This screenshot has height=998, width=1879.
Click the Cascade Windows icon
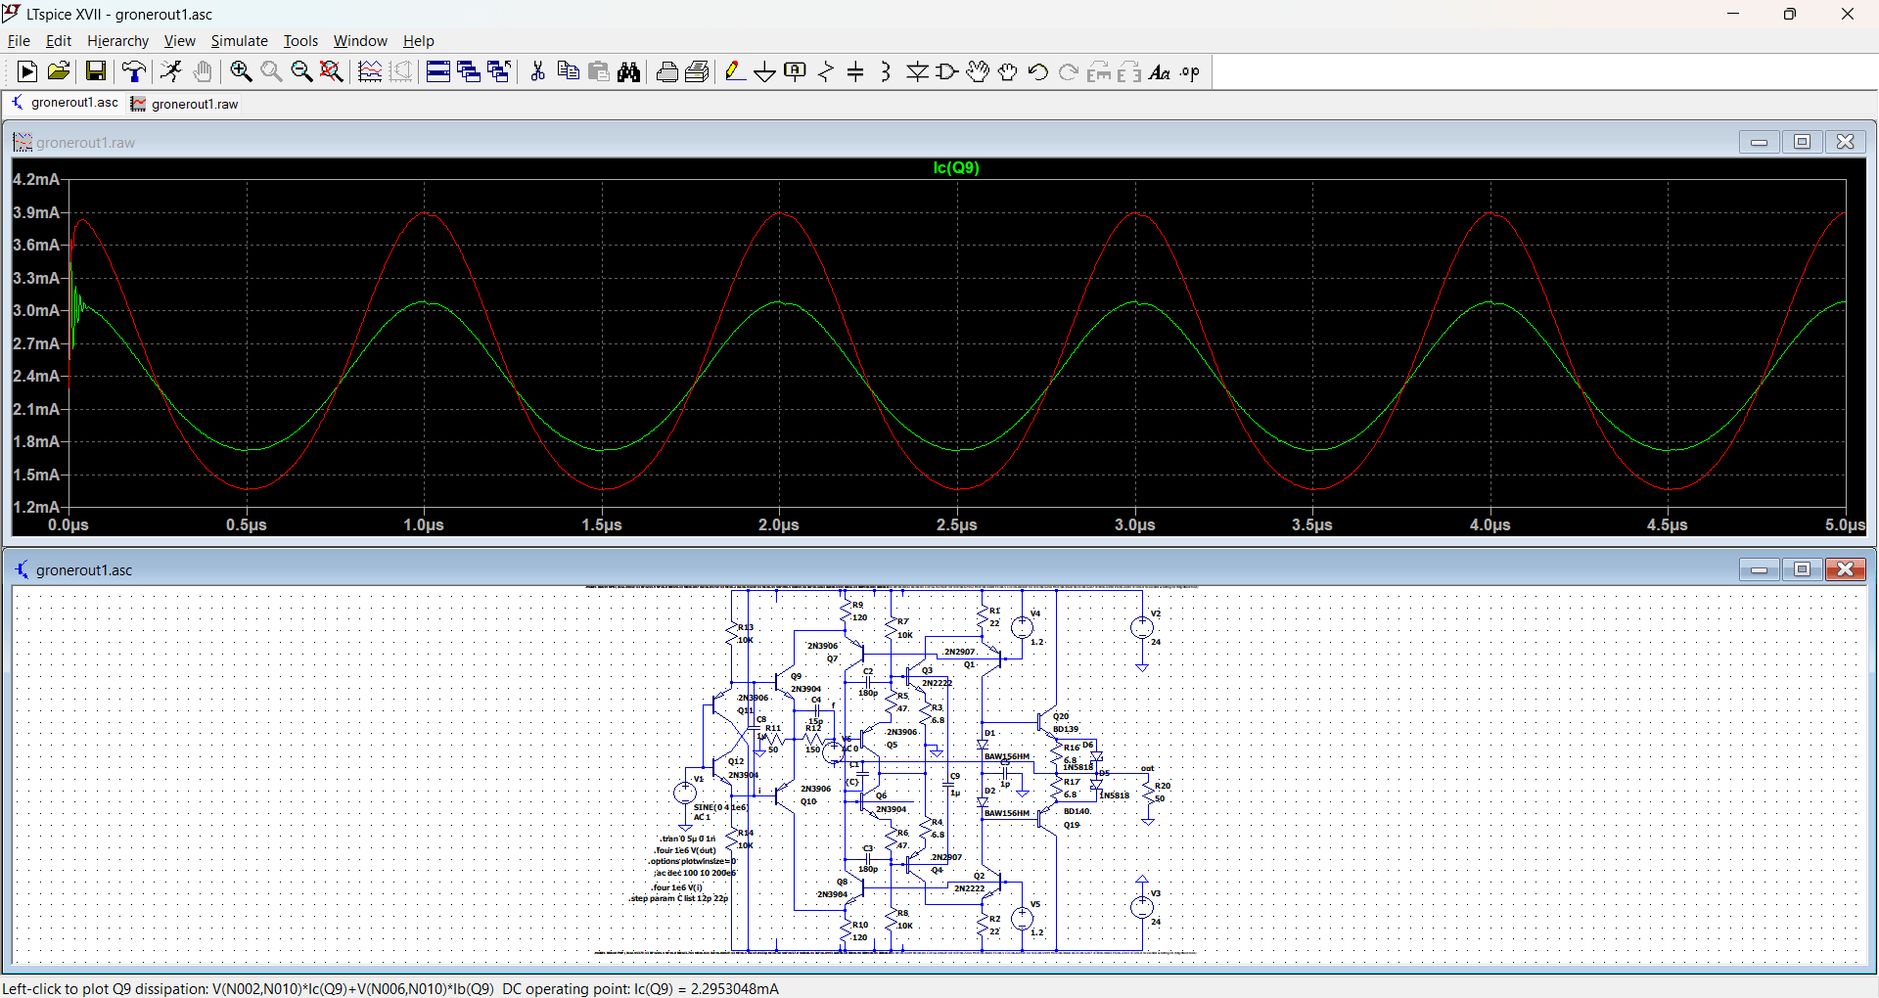(469, 71)
